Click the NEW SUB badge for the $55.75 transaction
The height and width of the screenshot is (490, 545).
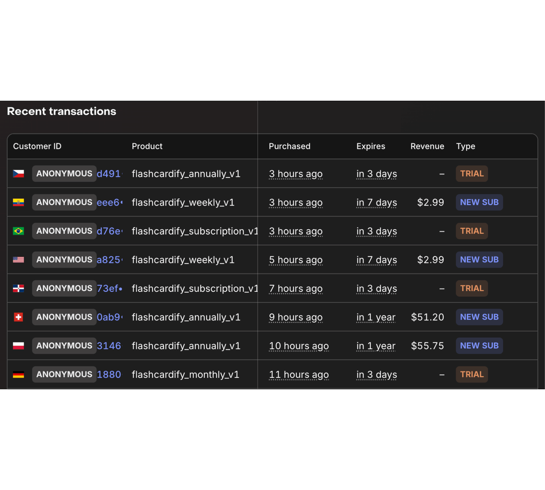(x=479, y=346)
